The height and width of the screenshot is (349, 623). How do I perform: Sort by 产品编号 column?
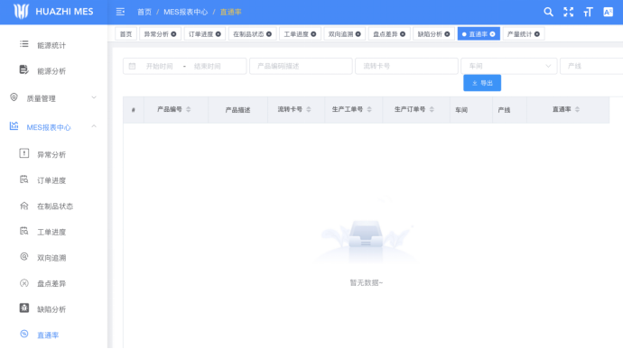pyautogui.click(x=189, y=109)
